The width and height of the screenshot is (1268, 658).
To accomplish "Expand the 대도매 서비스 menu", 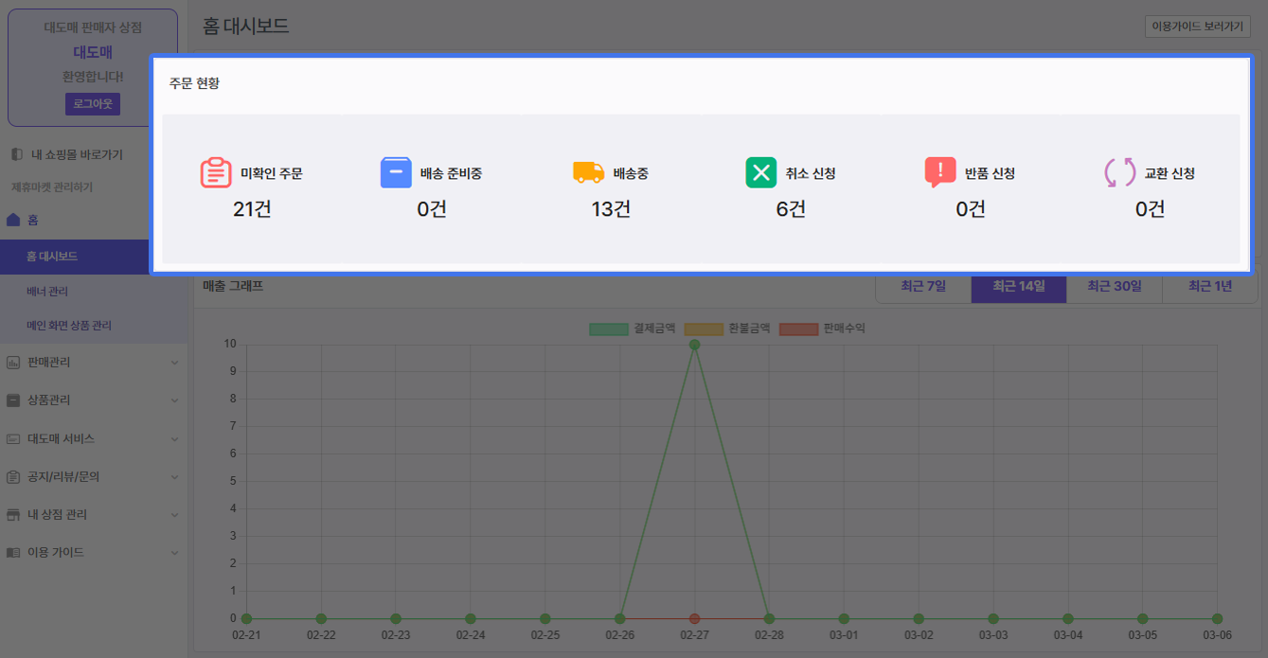I will tap(93, 438).
